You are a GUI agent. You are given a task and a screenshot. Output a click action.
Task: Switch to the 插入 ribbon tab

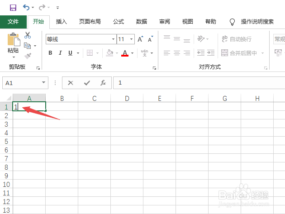(x=62, y=22)
